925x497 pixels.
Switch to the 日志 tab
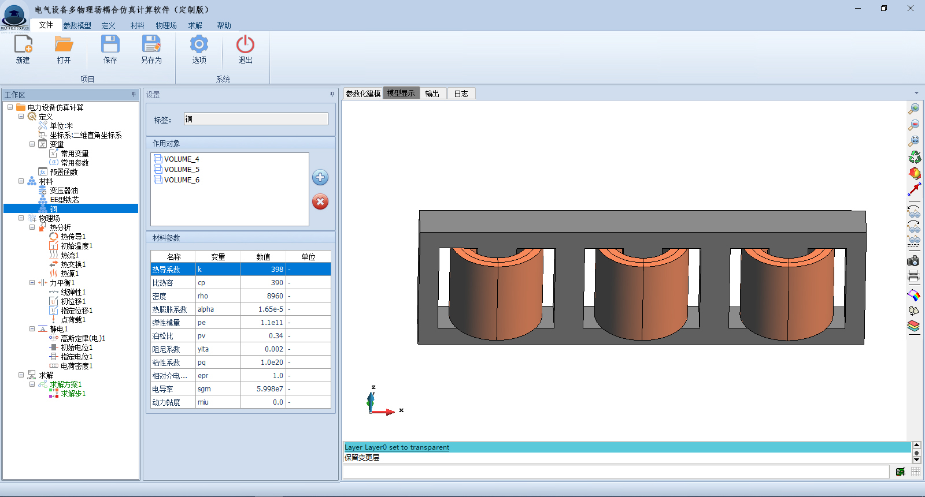[x=461, y=94]
